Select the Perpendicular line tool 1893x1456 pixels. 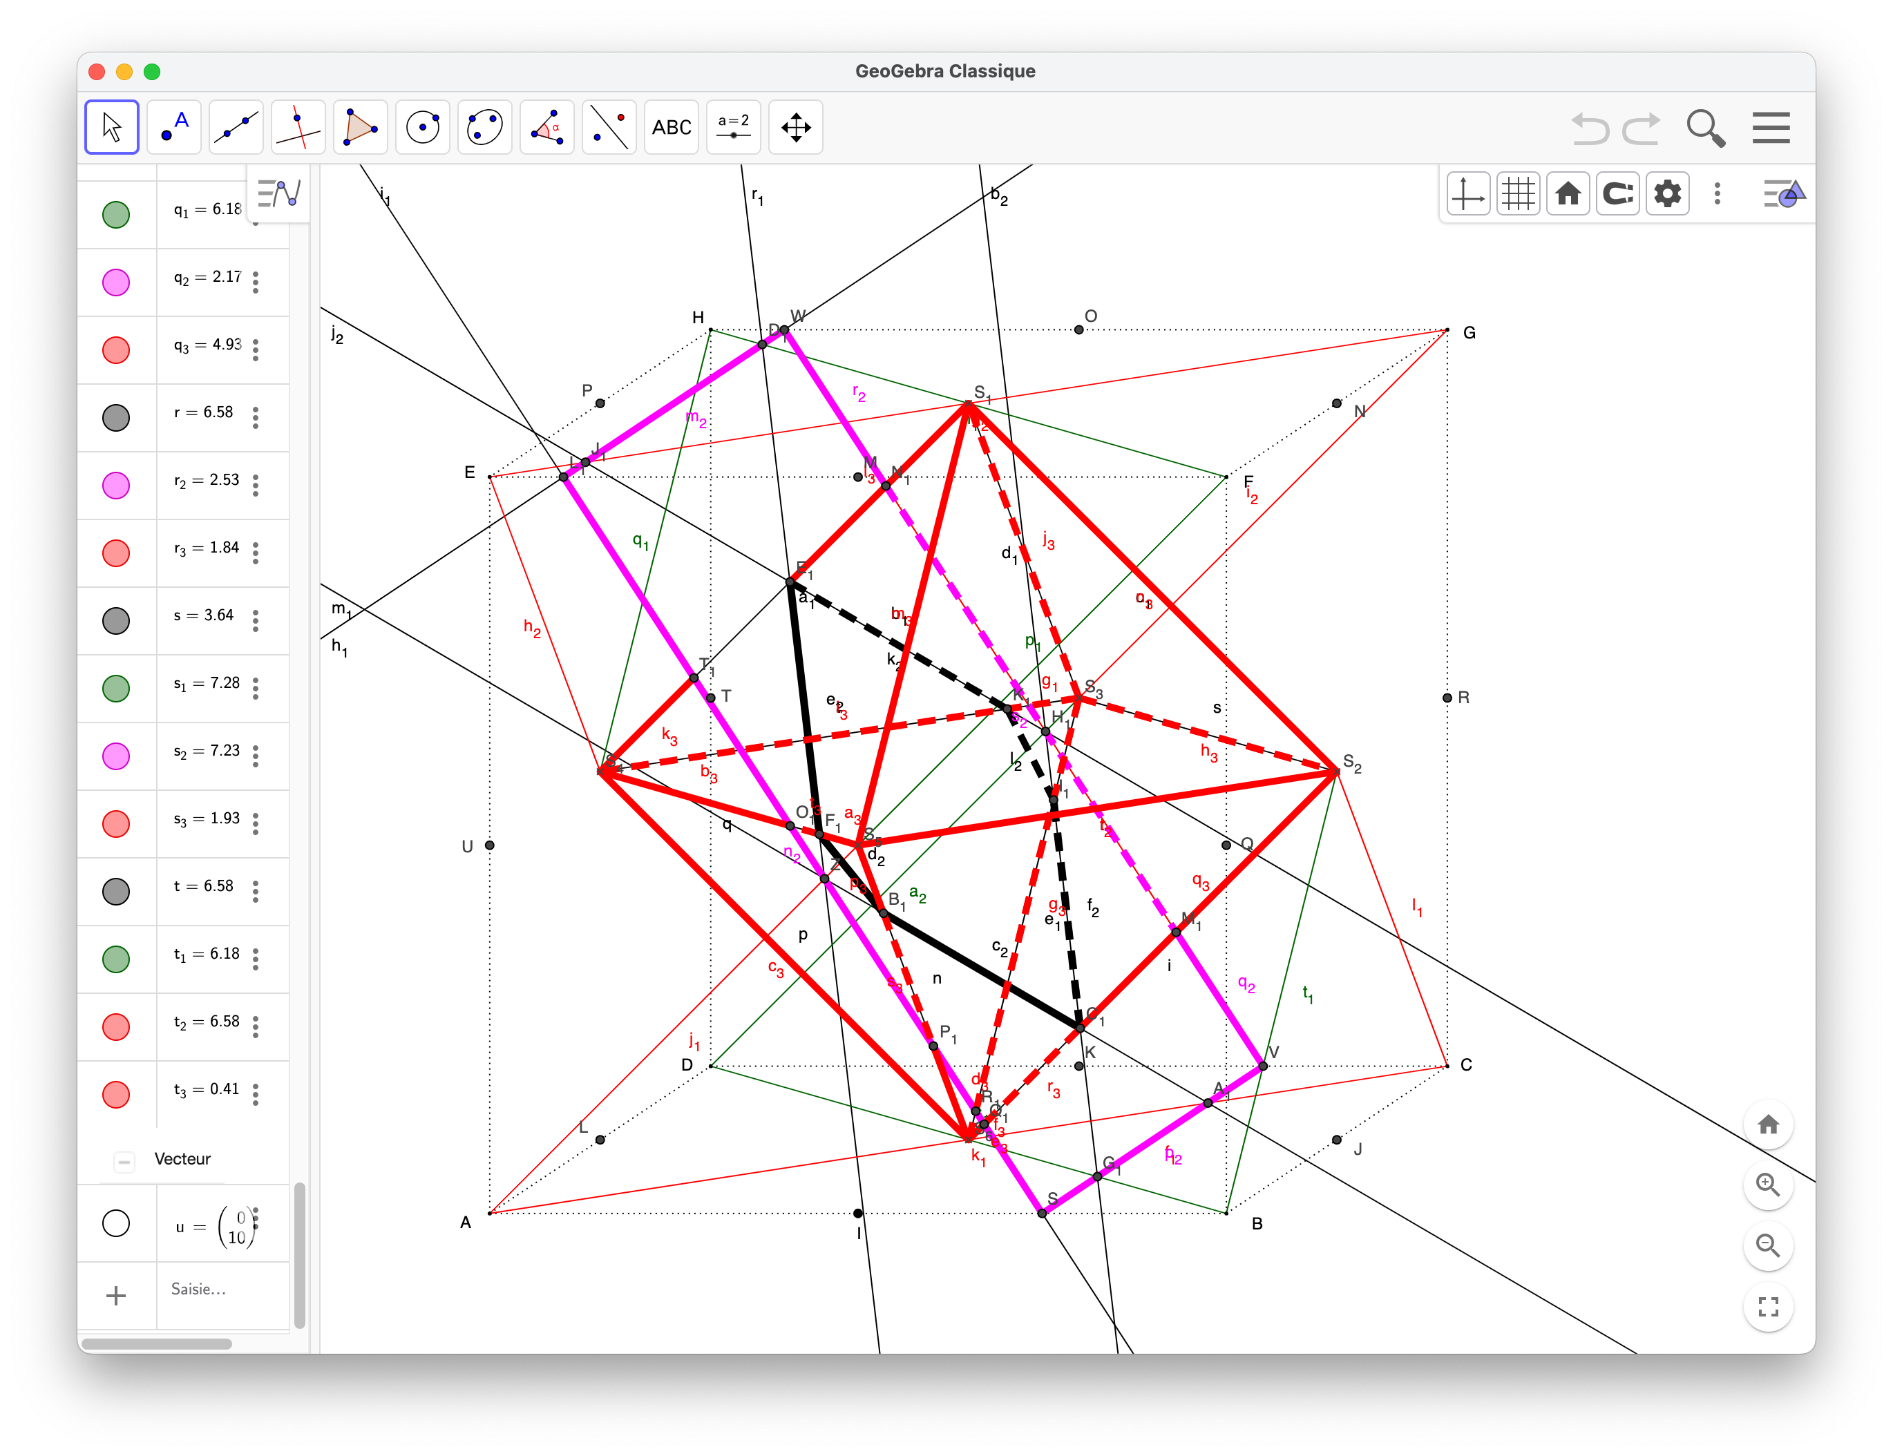click(x=298, y=127)
